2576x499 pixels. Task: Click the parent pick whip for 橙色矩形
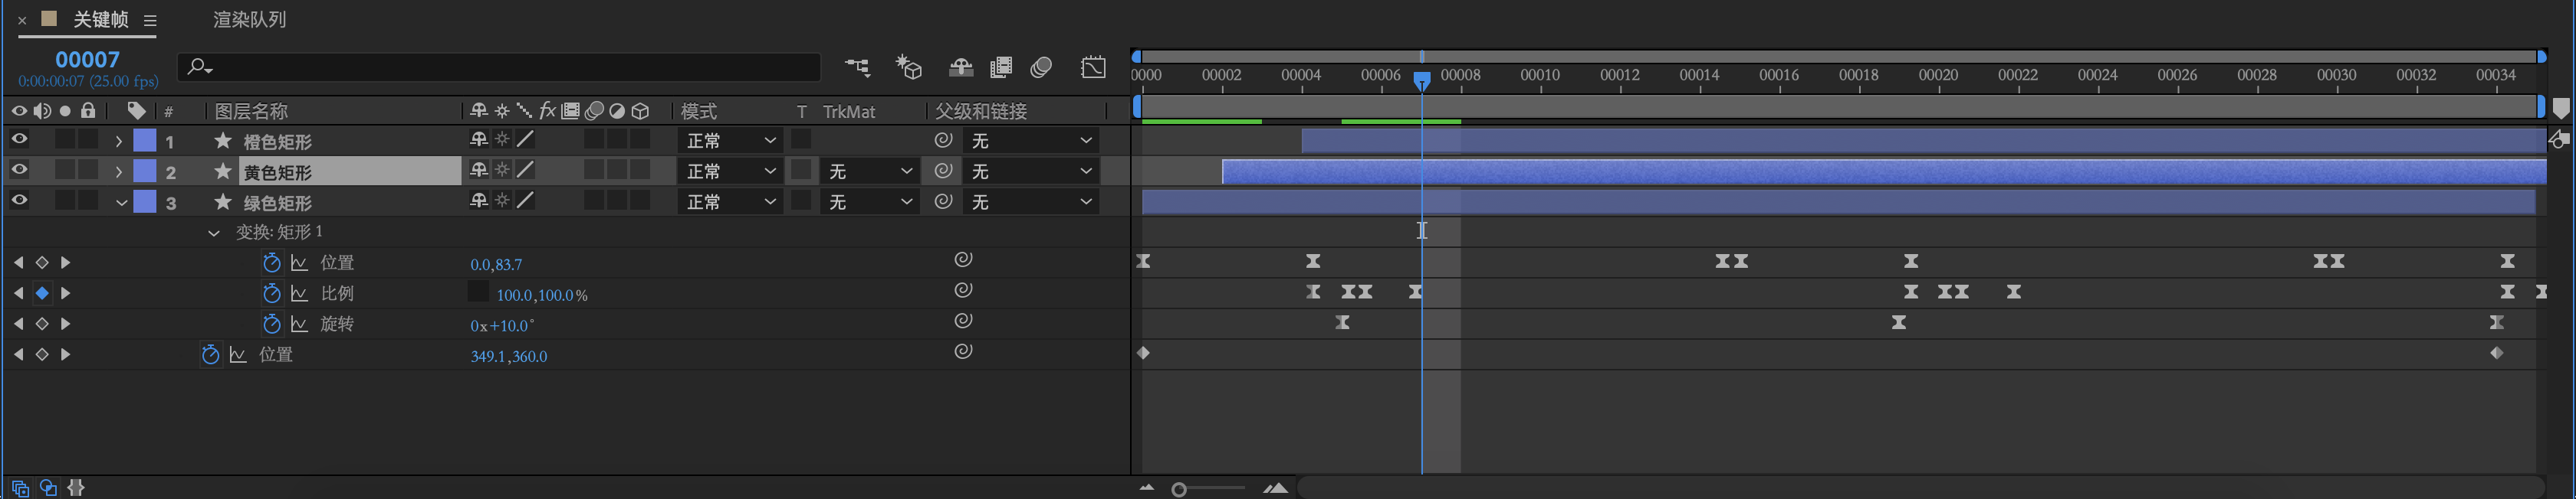(x=943, y=141)
